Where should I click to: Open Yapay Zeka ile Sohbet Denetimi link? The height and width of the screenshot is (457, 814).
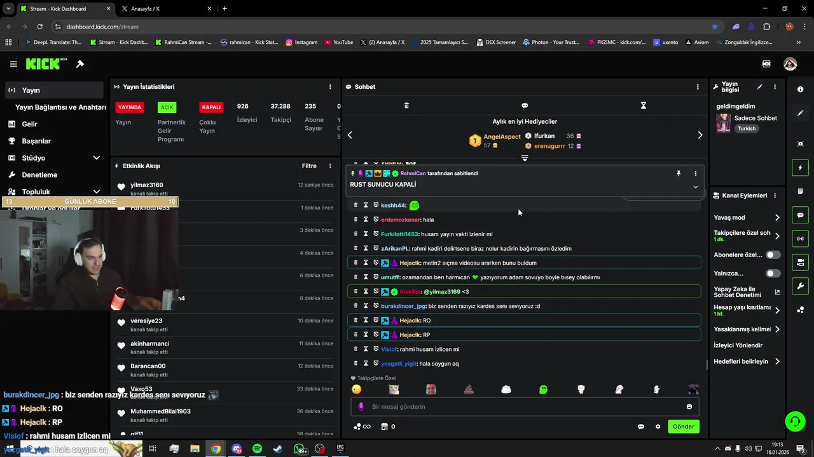tap(747, 292)
